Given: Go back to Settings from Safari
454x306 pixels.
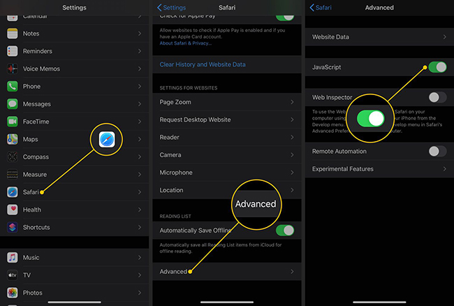Looking at the screenshot, I should pos(171,8).
